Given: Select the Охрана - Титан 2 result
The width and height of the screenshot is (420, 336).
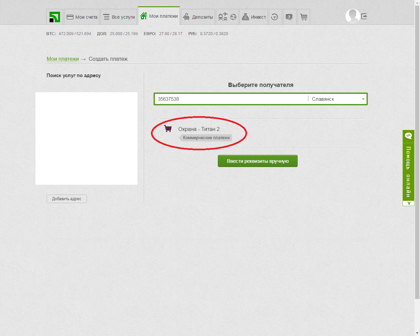Looking at the screenshot, I should click(x=199, y=129).
